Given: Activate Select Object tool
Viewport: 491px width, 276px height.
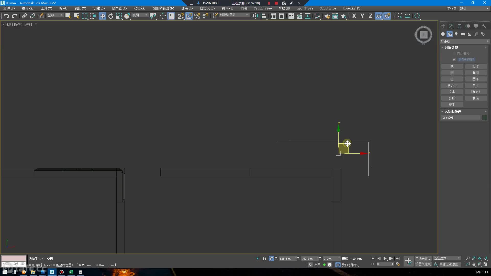Looking at the screenshot, I should pyautogui.click(x=68, y=16).
